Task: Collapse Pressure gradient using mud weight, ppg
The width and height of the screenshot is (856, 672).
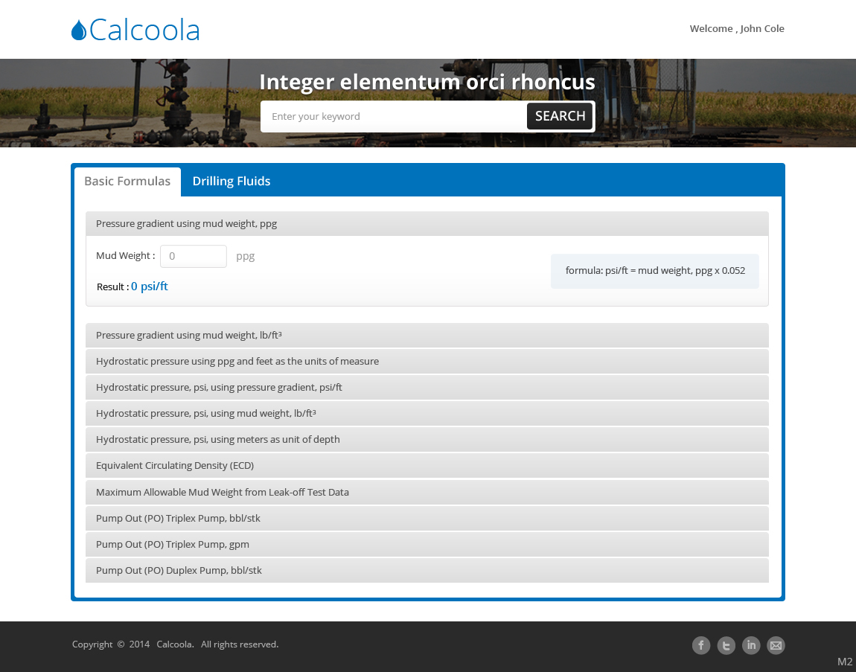Action: click(x=427, y=224)
